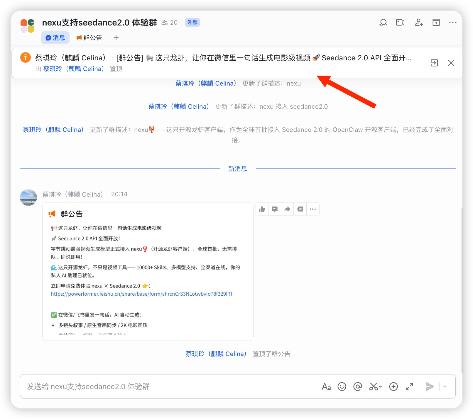
Task: Open search within the group chat
Action: tap(383, 22)
